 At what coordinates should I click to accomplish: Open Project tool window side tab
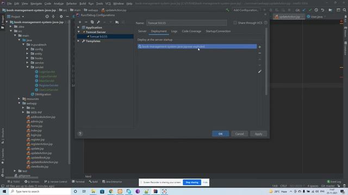pos(3,22)
